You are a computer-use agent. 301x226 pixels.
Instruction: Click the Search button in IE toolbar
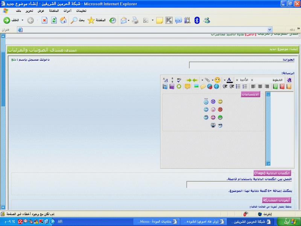[x=78, y=20]
